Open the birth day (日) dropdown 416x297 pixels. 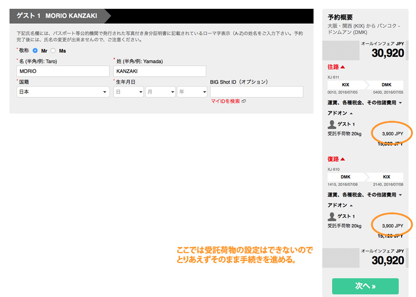coord(128,92)
